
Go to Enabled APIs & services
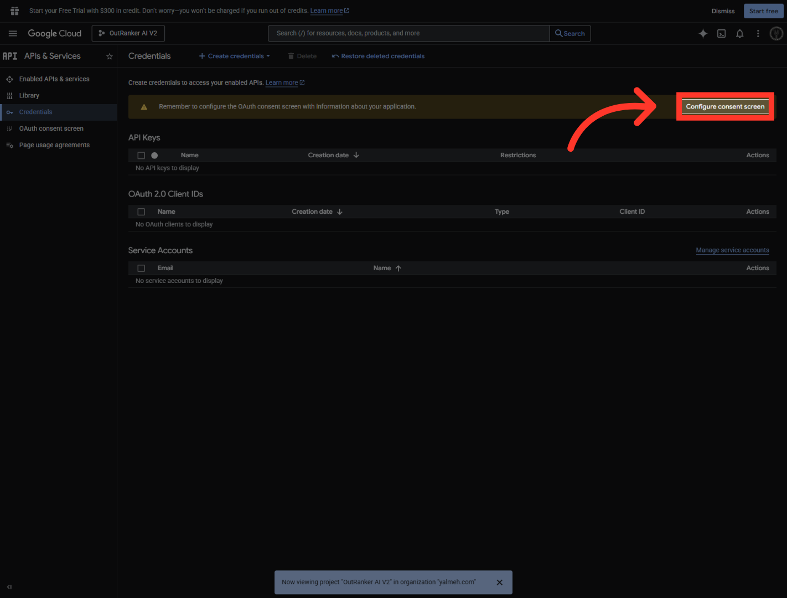[54, 79]
